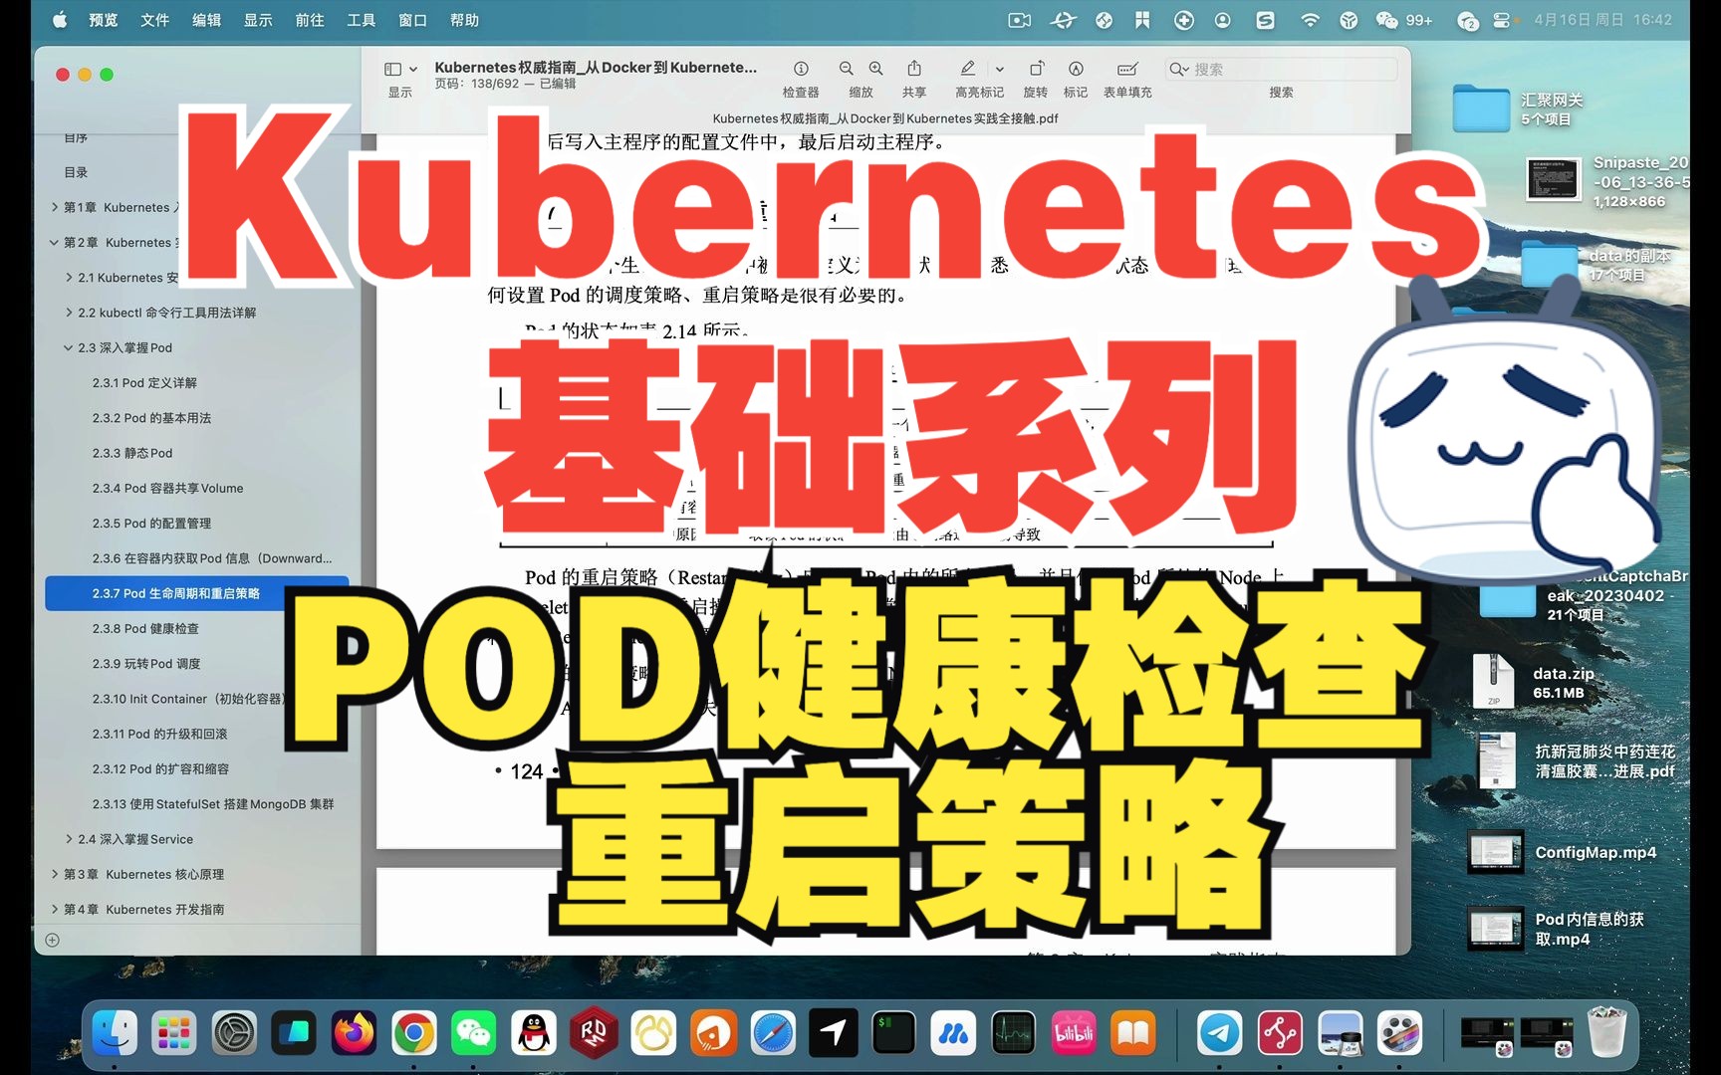Open the 文件 (File) menu
Screen dimensions: 1721x1075
[x=154, y=20]
